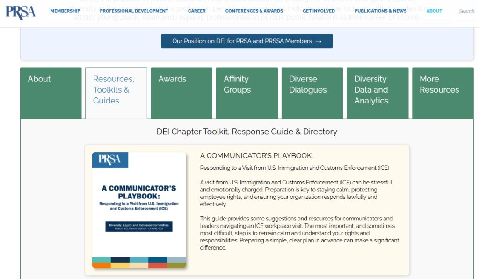Select the Resources, Toolkits & Guides tab
This screenshot has height=279, width=479.
pyautogui.click(x=116, y=93)
